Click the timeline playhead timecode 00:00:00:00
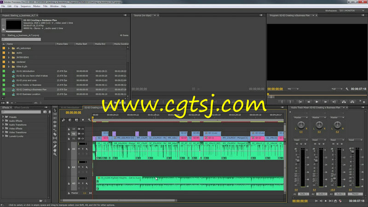 74,112
